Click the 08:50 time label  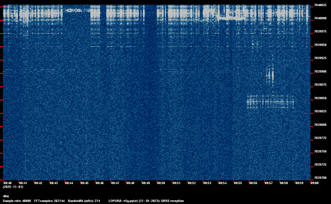161,183
